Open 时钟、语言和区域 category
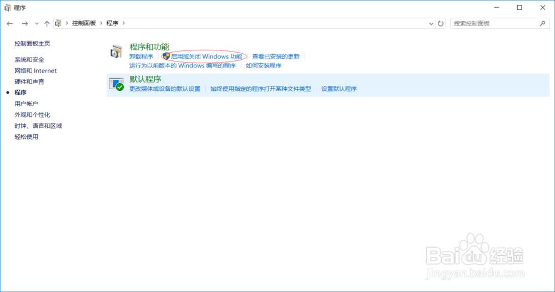The width and height of the screenshot is (555, 292). (x=38, y=126)
